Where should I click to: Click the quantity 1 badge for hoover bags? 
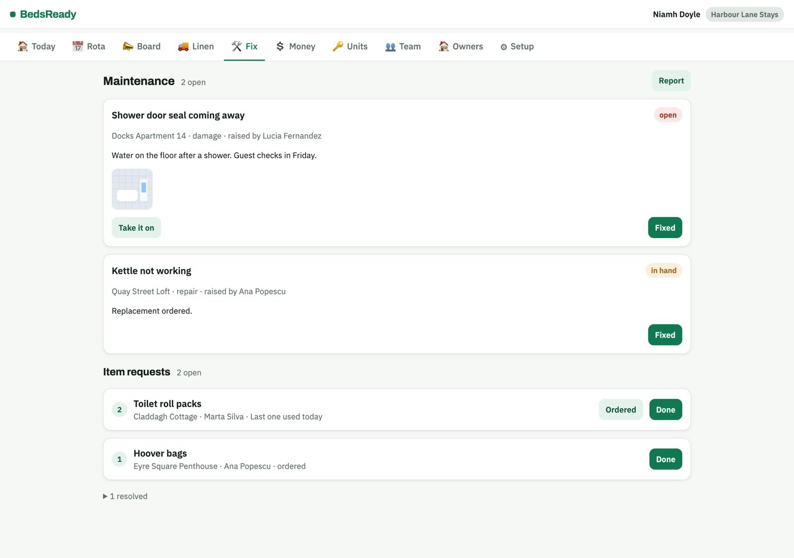[119, 459]
